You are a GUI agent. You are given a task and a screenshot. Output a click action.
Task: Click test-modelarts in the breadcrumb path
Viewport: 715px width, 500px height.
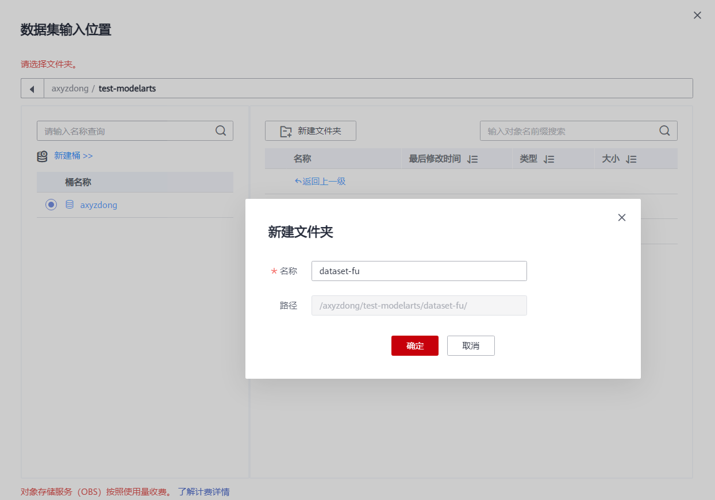tap(127, 89)
